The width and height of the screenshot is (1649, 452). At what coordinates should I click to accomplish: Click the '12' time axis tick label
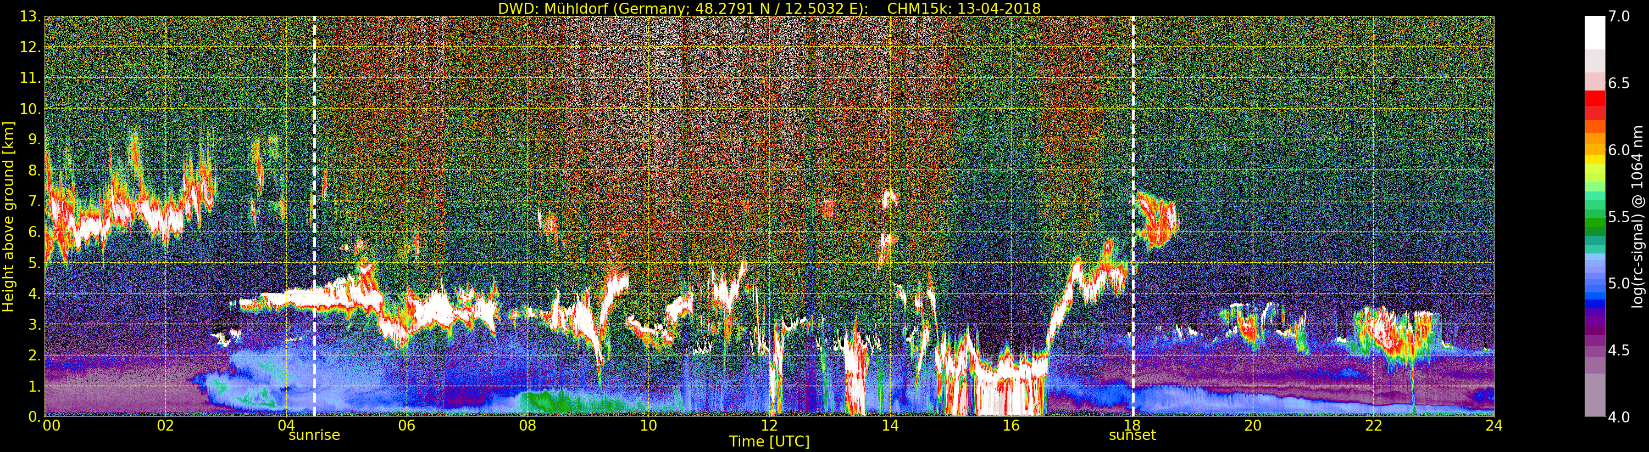point(769,426)
